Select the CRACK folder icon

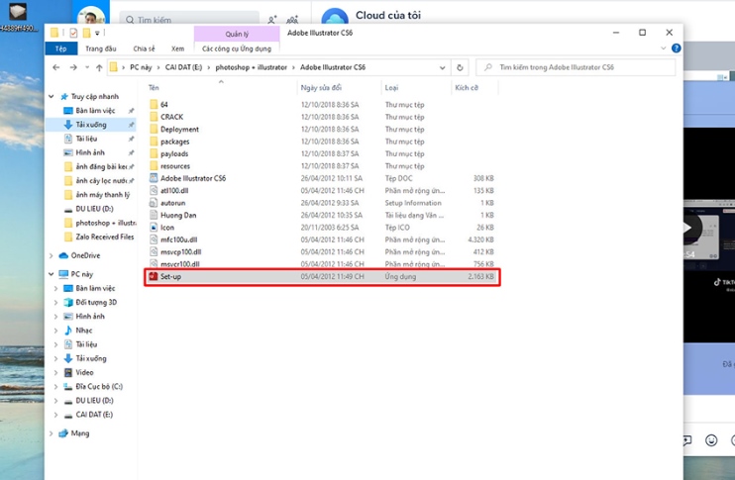153,116
